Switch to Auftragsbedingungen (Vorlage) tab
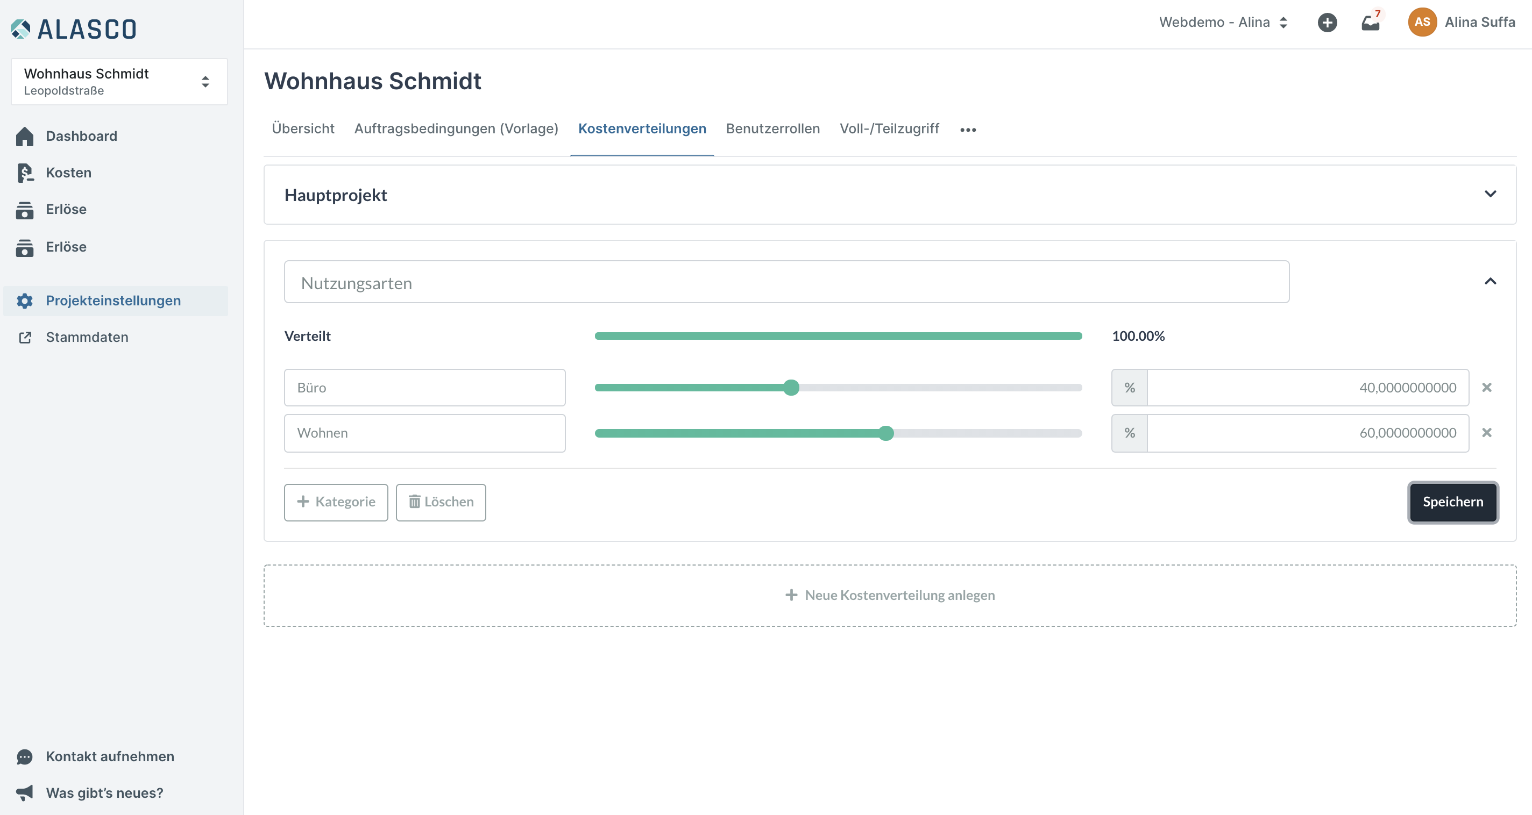 (x=456, y=128)
